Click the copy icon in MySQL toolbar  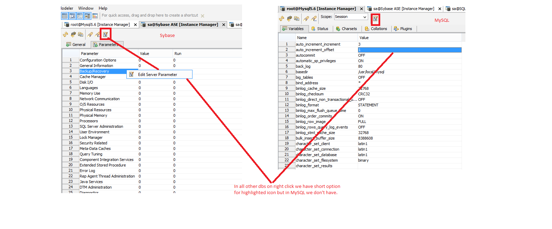(297, 18)
